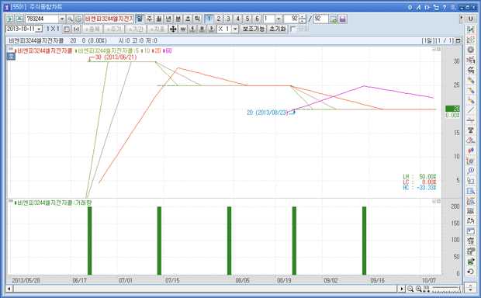Click the purple save chart icon
The image size is (481, 298).
(x=343, y=19)
